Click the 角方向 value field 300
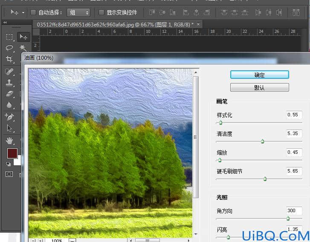The image size is (310, 242). coord(294,210)
